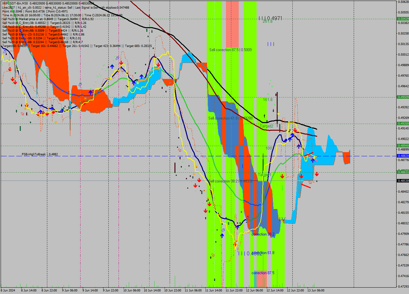Click the symbol title with M30 timeframe
The image size is (409, 294).
[x=15, y=3]
